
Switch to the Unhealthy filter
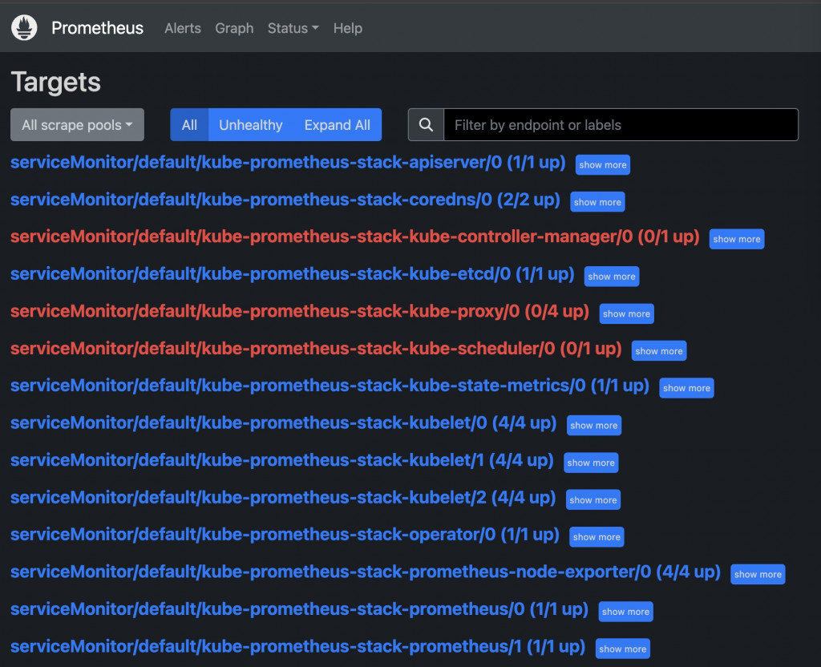pyautogui.click(x=251, y=124)
